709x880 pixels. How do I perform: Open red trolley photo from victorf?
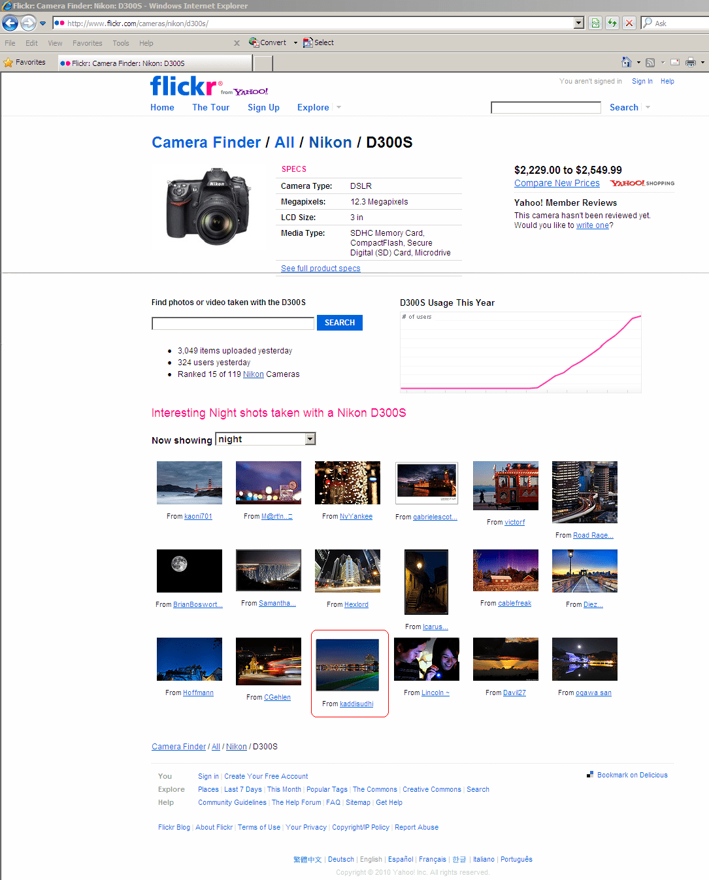point(506,485)
